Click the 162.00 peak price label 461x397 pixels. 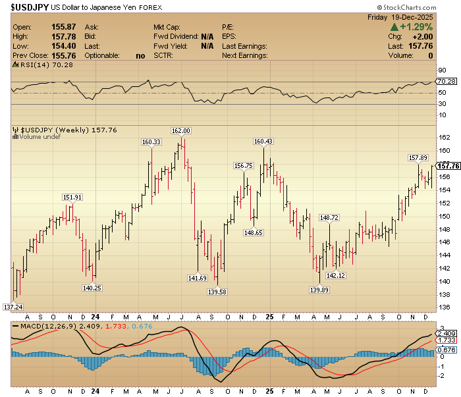pos(181,131)
